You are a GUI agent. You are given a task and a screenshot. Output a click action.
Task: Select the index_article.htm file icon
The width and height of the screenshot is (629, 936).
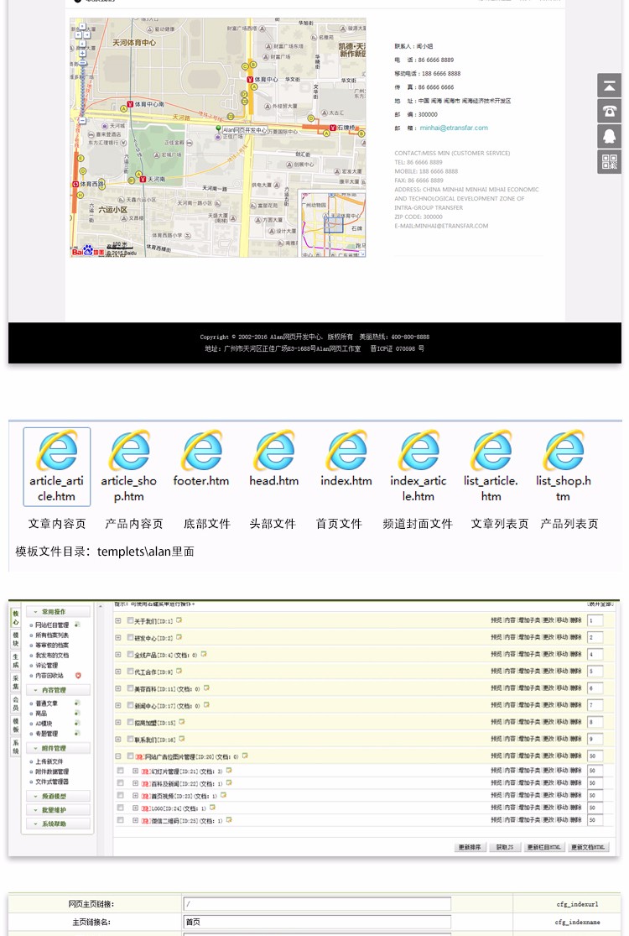418,450
